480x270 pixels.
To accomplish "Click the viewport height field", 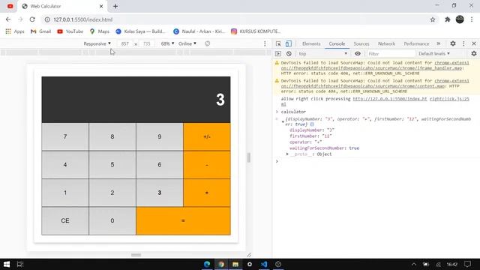I will (147, 43).
